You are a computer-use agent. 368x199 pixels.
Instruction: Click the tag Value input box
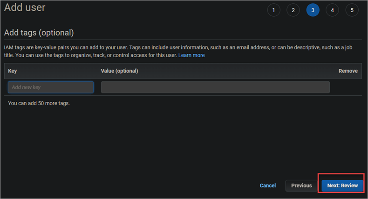click(215, 87)
